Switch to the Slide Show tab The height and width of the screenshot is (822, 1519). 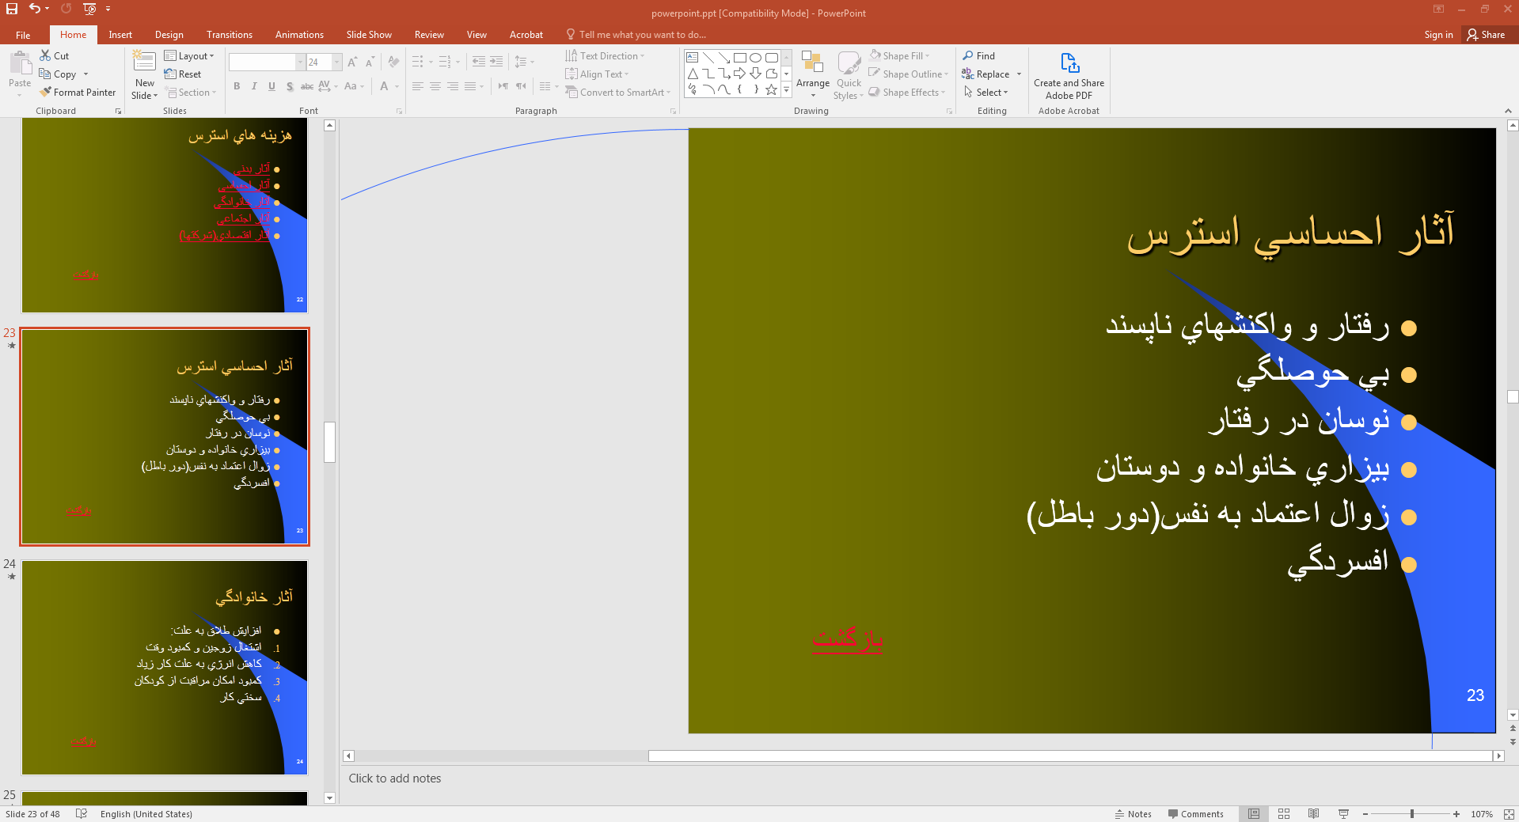click(x=369, y=35)
